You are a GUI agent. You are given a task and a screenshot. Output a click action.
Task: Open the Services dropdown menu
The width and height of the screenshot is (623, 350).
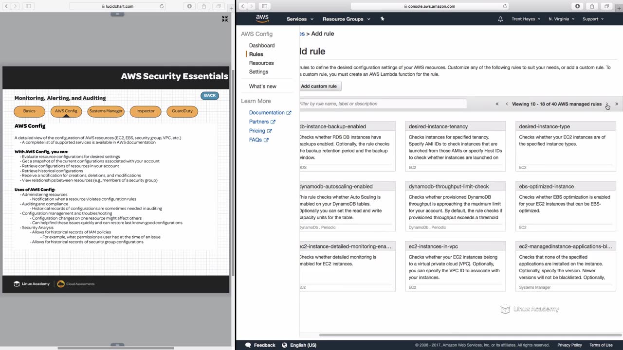299,19
